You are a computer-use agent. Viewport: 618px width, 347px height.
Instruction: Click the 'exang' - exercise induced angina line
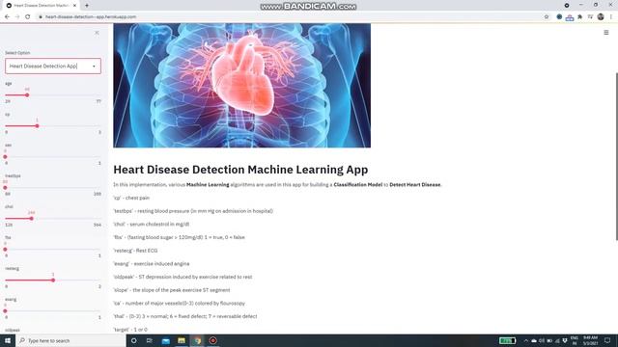(x=152, y=263)
